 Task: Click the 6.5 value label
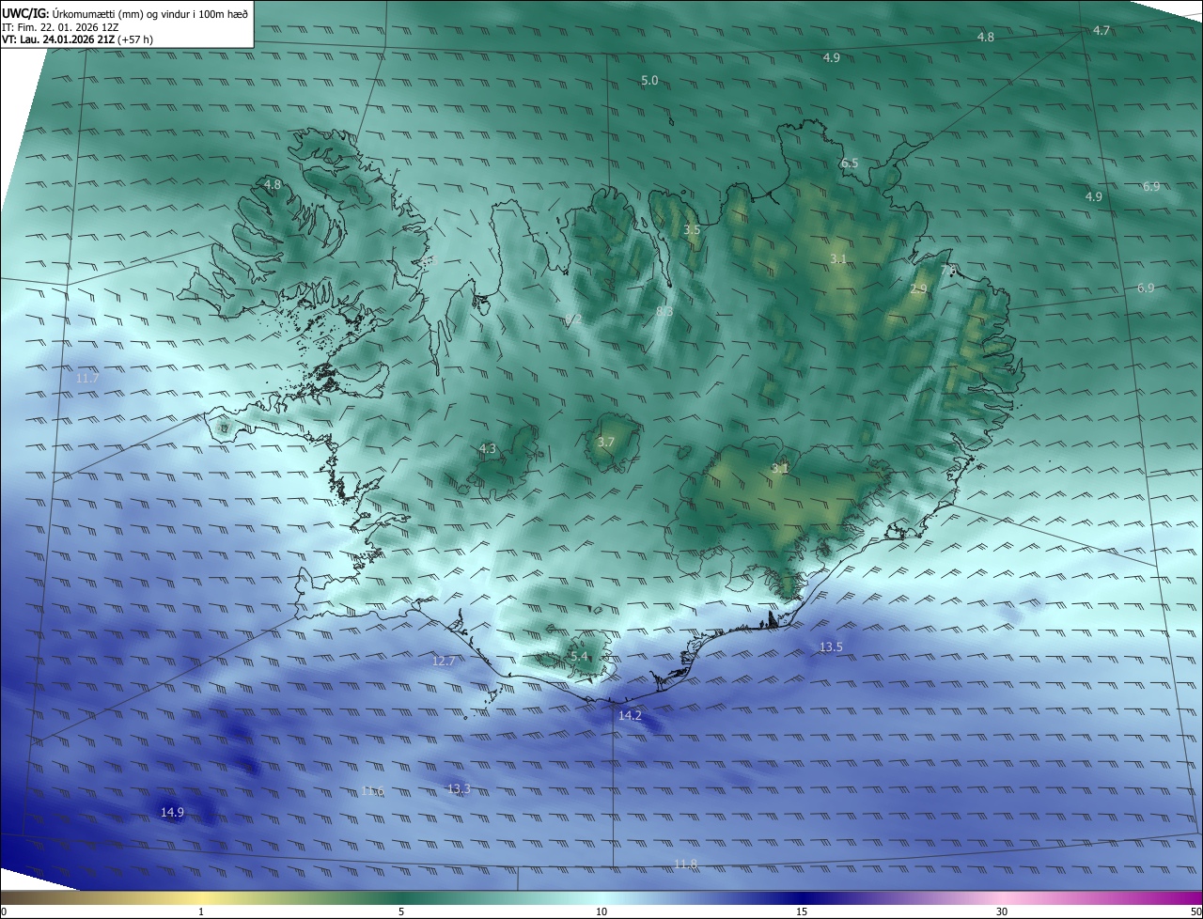[850, 164]
